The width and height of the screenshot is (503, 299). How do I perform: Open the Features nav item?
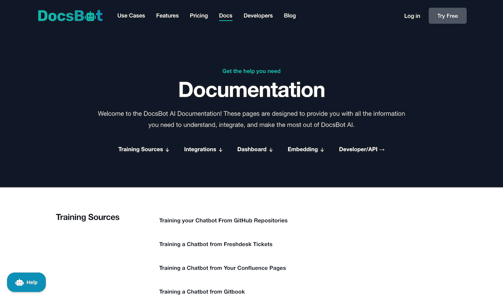click(x=167, y=15)
